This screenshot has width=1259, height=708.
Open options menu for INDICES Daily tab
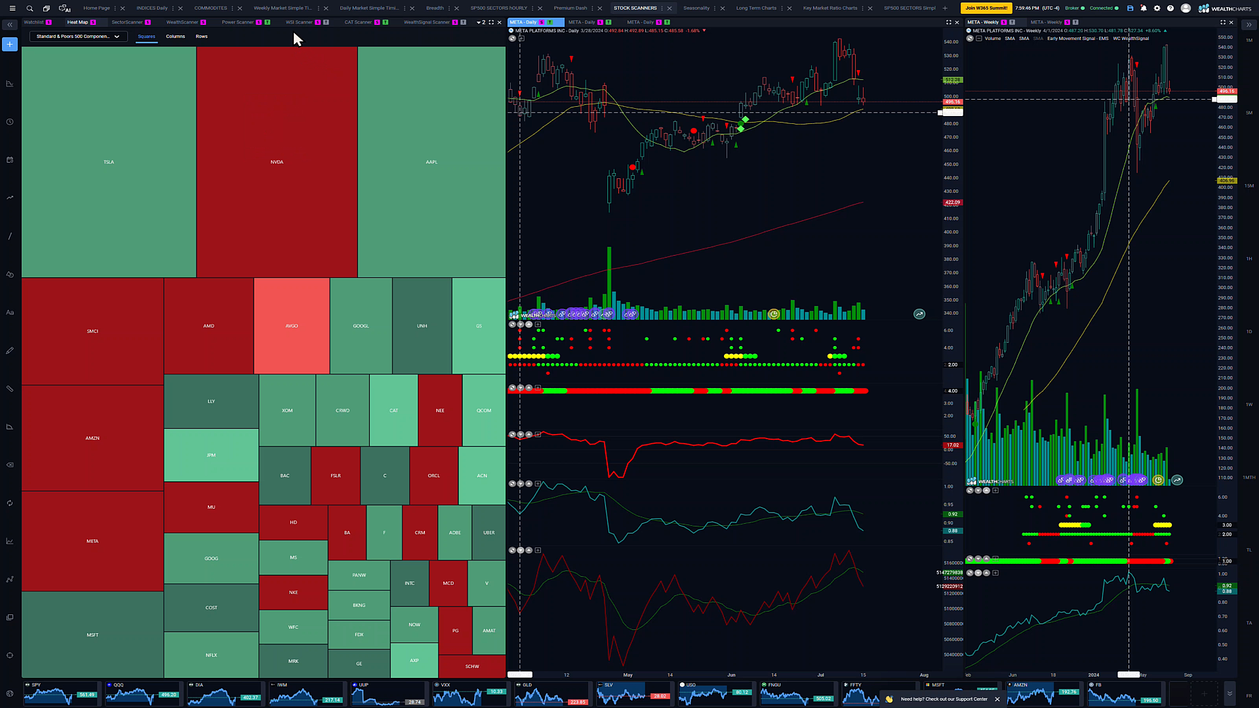pyautogui.click(x=173, y=9)
